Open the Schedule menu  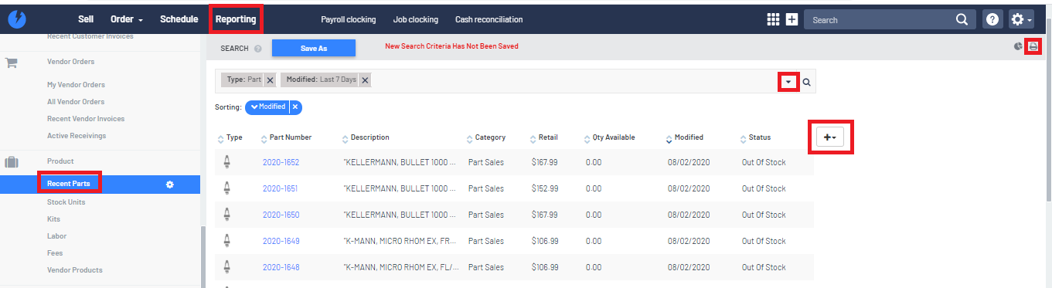pos(179,19)
